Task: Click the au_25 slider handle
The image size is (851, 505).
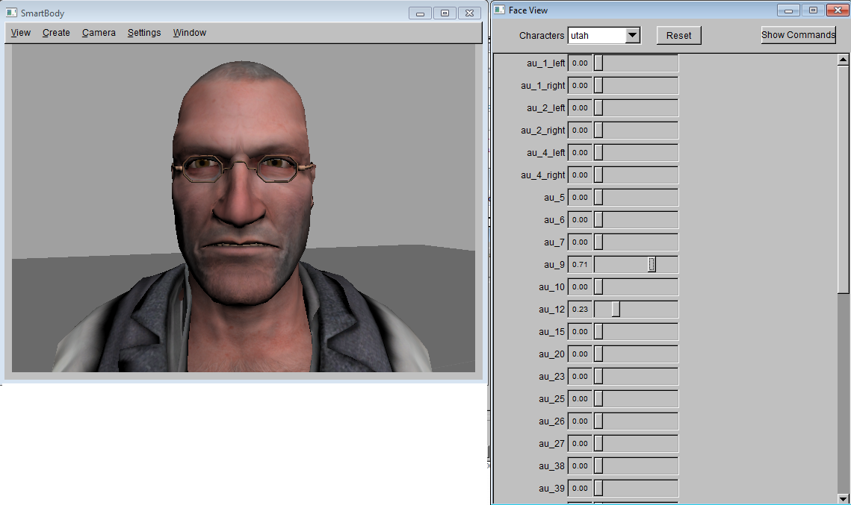Action: click(598, 398)
